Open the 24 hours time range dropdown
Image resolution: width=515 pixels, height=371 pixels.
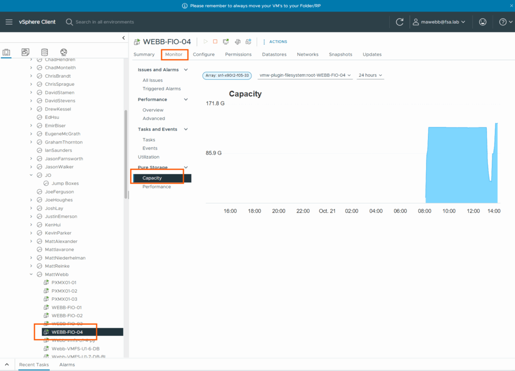point(370,75)
